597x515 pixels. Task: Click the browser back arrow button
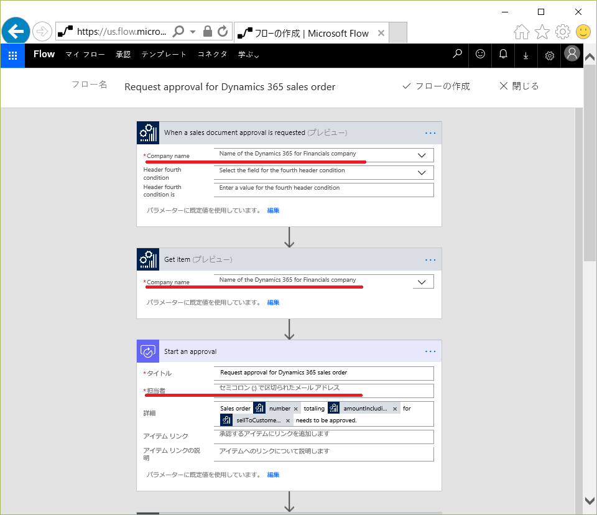click(16, 31)
